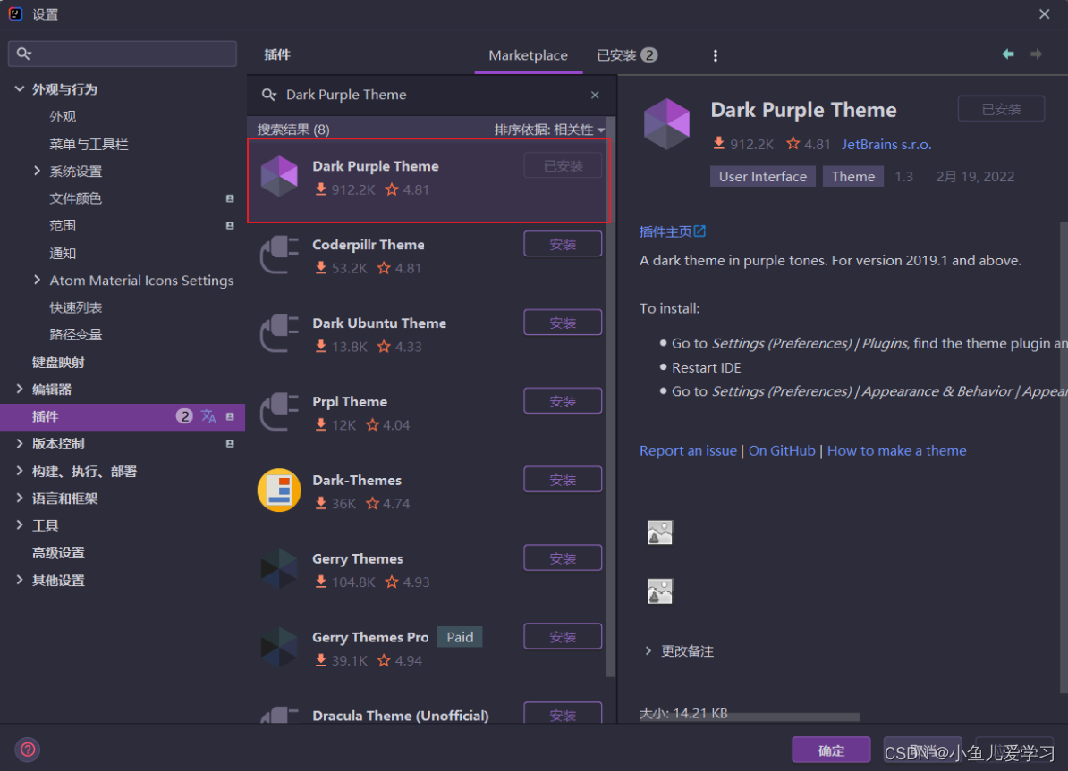Open the Report an issue link

pos(688,450)
